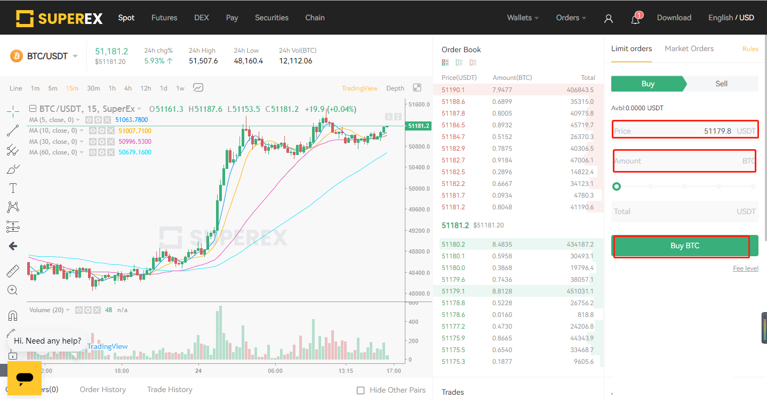This screenshot has height=399, width=767.
Task: Select the zoom in tool
Action: (13, 290)
